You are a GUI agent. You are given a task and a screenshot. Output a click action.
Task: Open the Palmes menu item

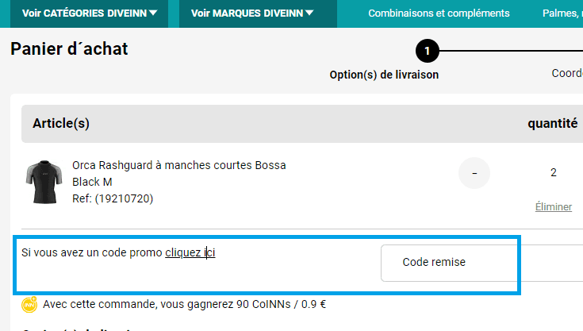[x=562, y=13]
